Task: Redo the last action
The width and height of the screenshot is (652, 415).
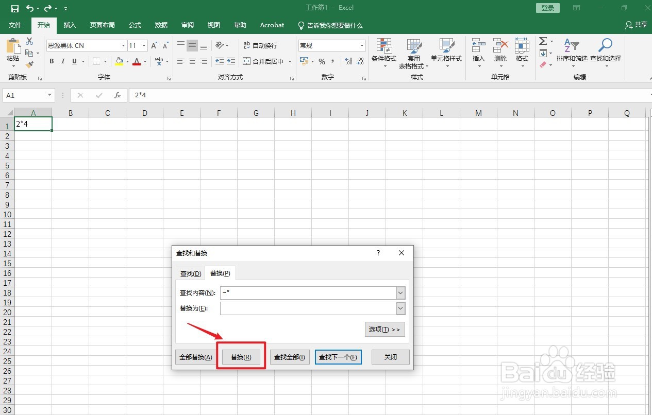Action: pos(48,8)
